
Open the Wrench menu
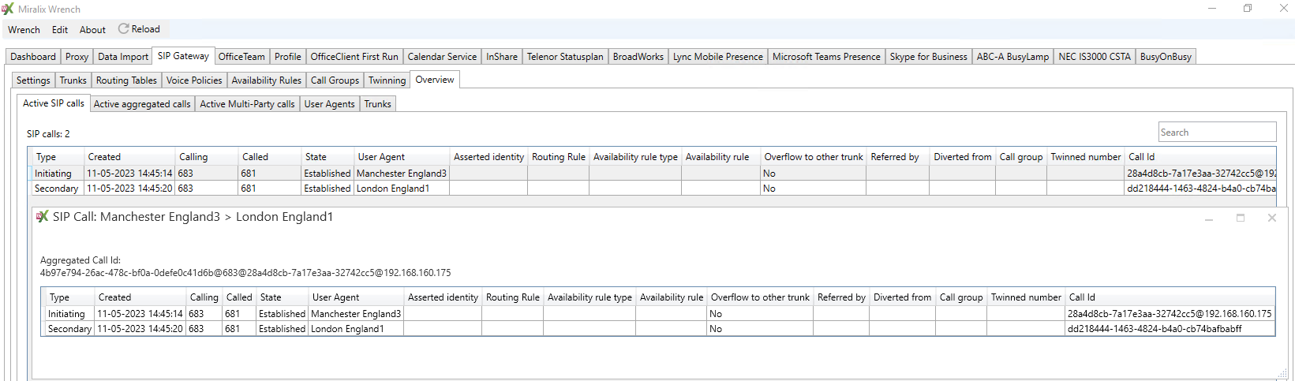(24, 29)
